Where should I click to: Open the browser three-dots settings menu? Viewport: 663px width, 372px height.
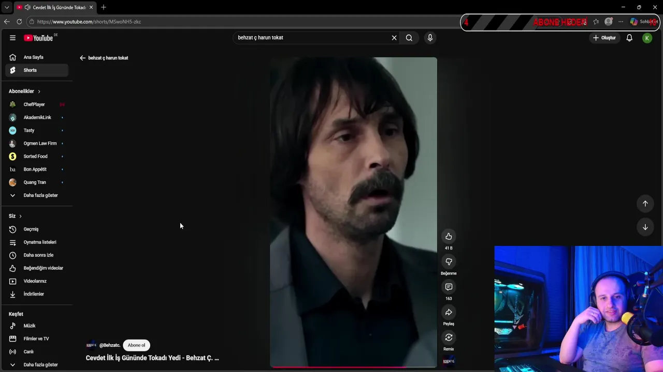[x=621, y=22]
